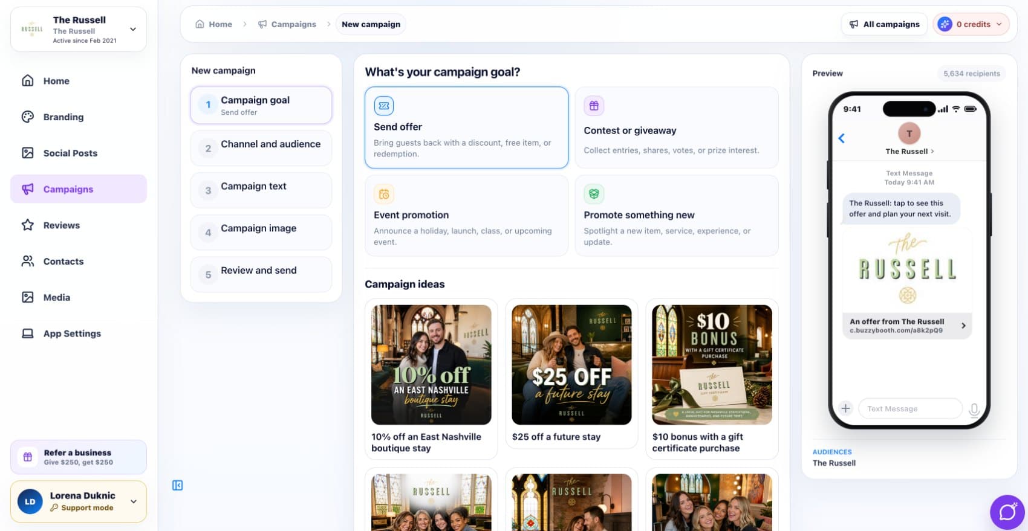Image resolution: width=1028 pixels, height=531 pixels.
Task: Select $10 bonus gift certificate idea
Action: click(712, 379)
